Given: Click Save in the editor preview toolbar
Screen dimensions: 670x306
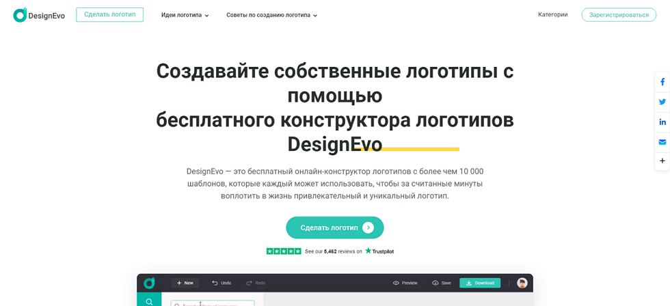Looking at the screenshot, I should [x=442, y=283].
